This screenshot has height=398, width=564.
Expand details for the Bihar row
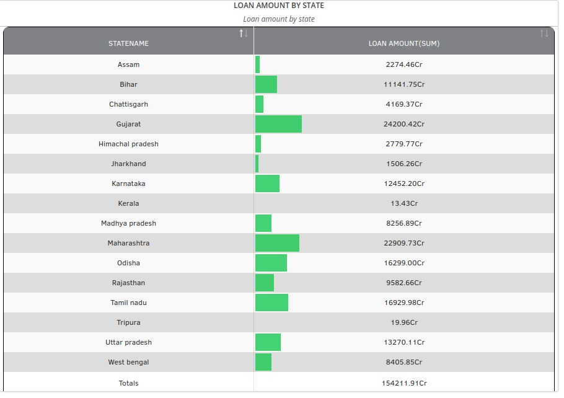(128, 84)
